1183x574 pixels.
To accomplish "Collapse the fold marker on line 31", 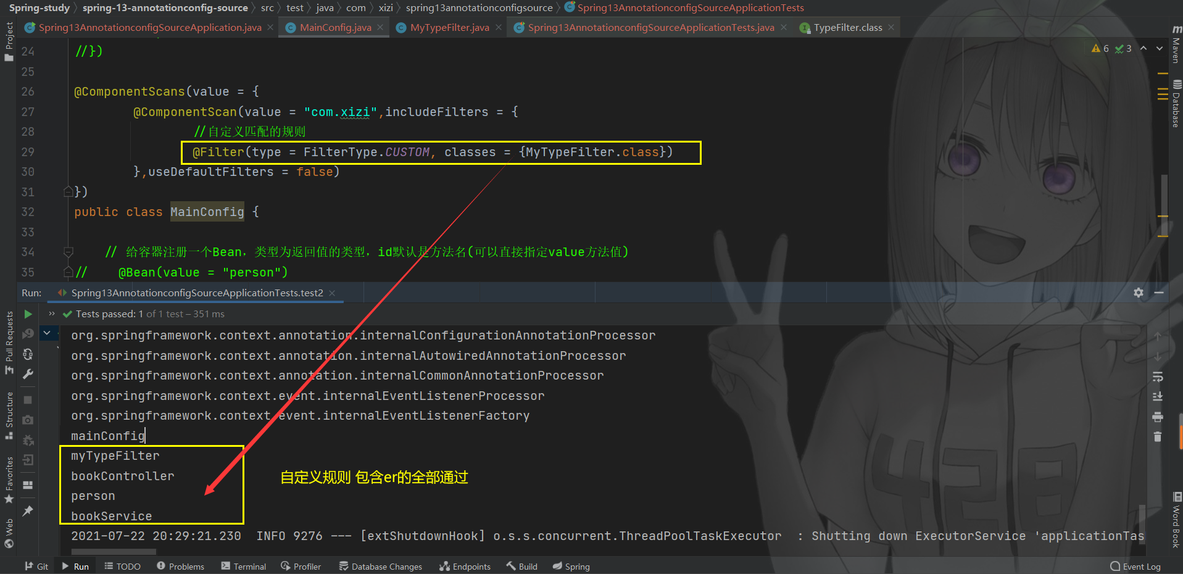I will click(68, 192).
